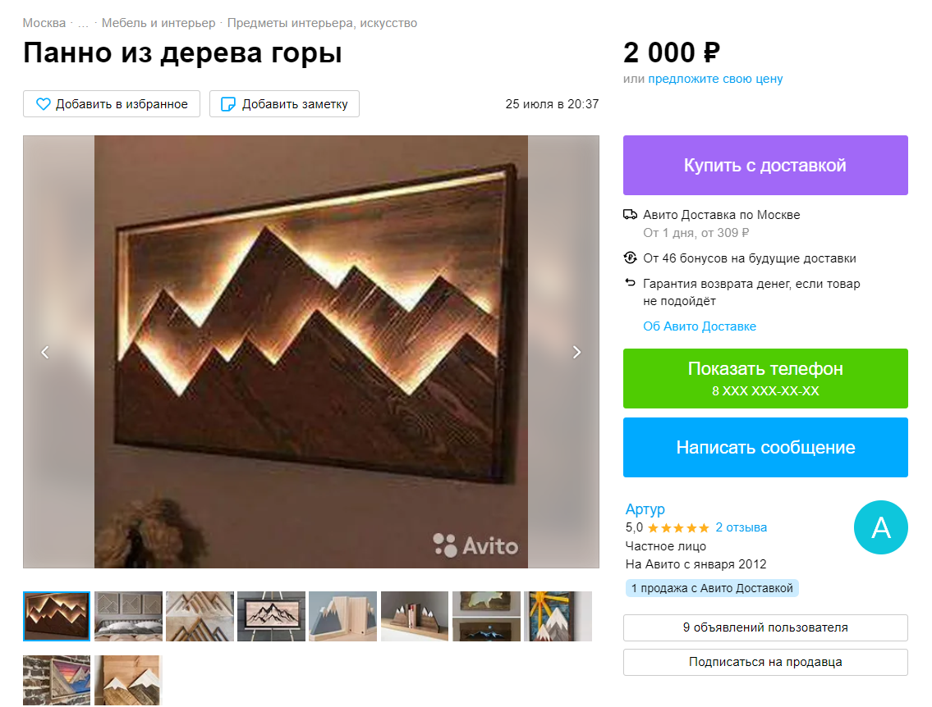
Task: Select the easel mountain drawing thumbnail
Action: [271, 616]
